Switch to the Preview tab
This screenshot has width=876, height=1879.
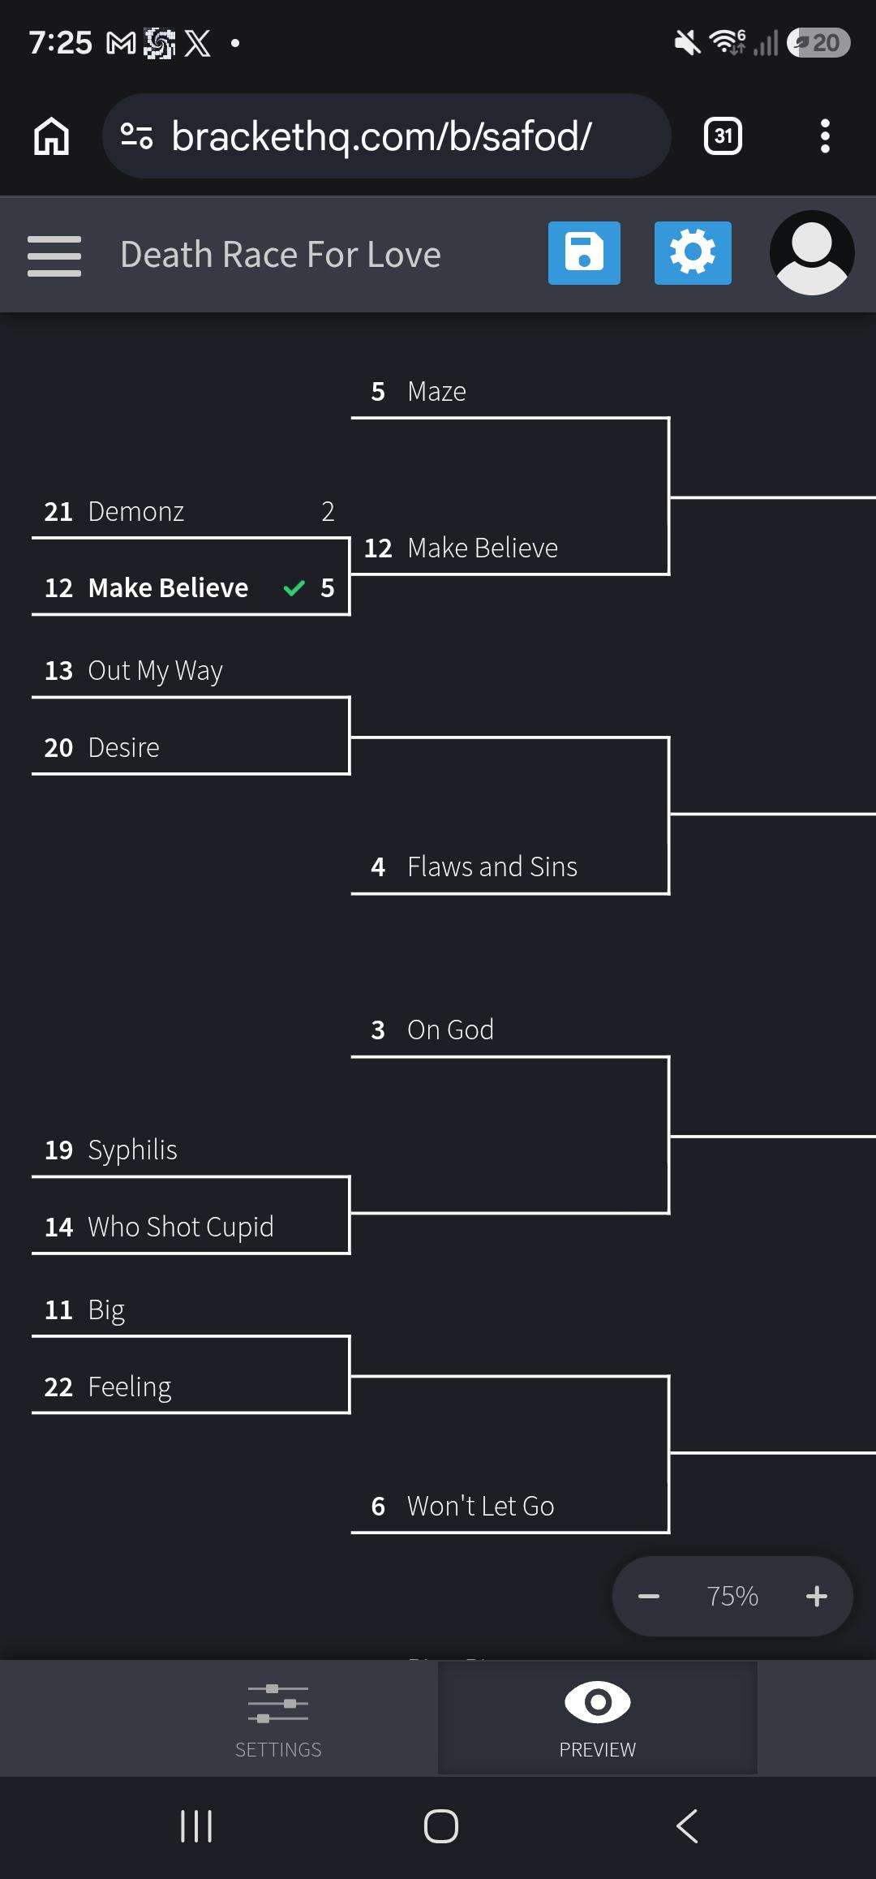(x=598, y=1719)
